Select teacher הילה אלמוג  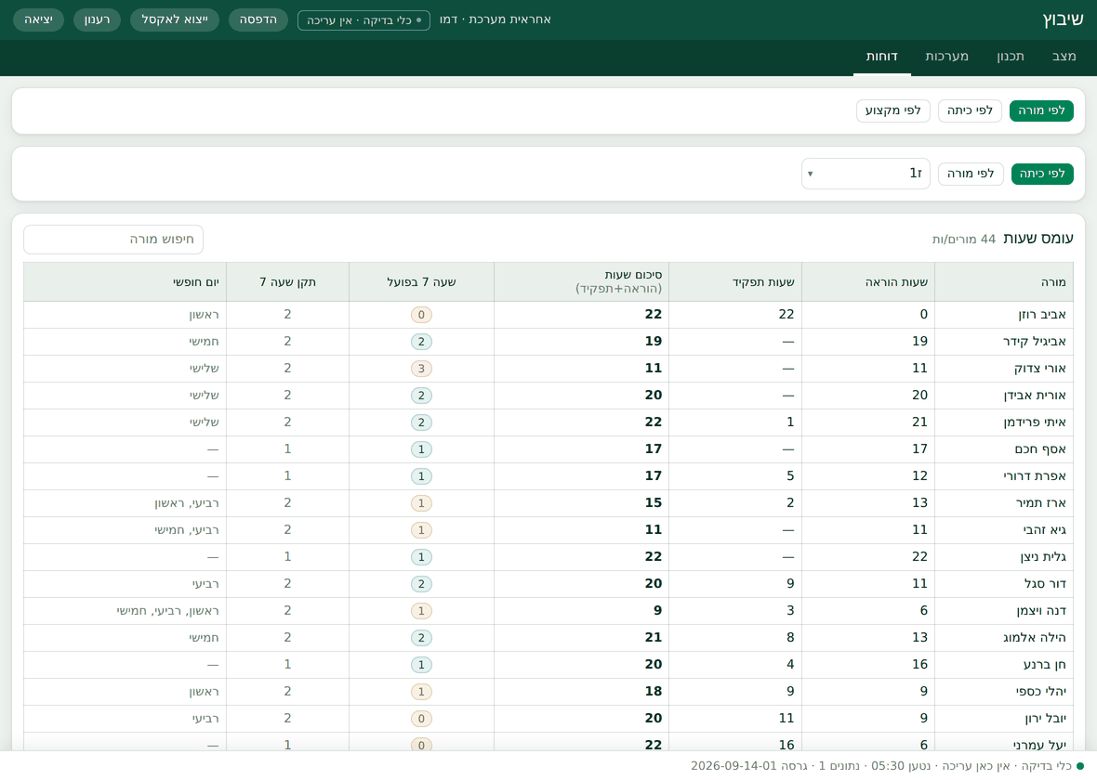pos(1035,638)
